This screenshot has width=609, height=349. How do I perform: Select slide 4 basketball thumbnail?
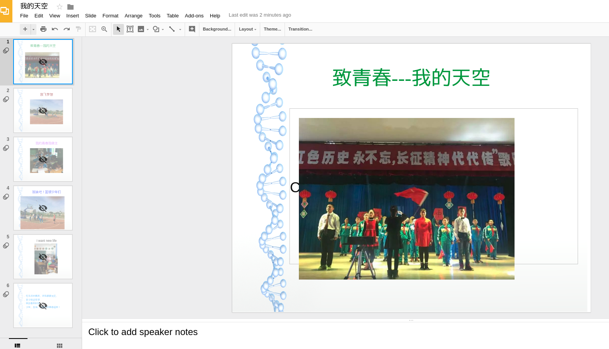tap(43, 208)
